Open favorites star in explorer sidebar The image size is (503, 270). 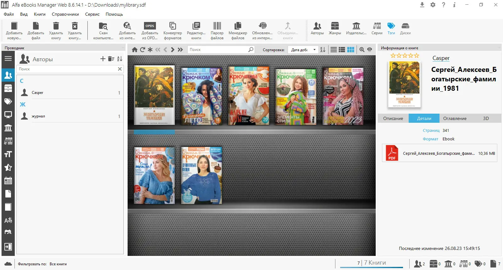pos(8,167)
